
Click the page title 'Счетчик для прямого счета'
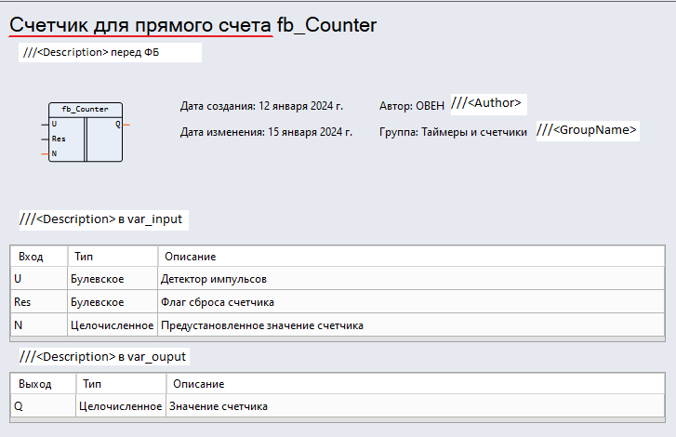140,25
